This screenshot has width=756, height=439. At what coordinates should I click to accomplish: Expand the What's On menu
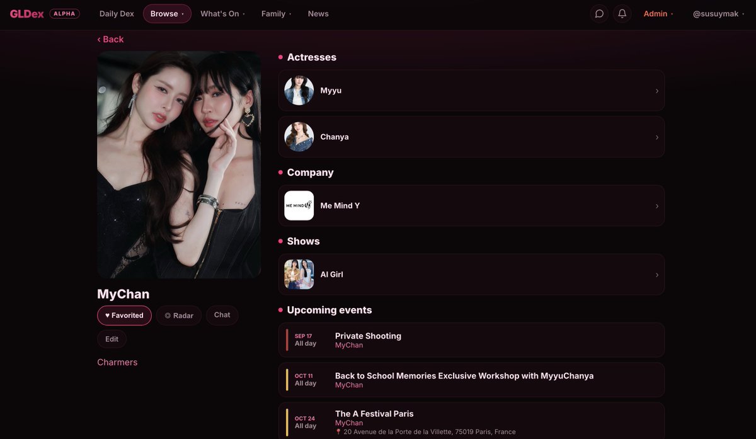click(222, 14)
